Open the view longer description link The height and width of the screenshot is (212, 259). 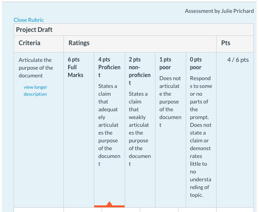point(35,90)
